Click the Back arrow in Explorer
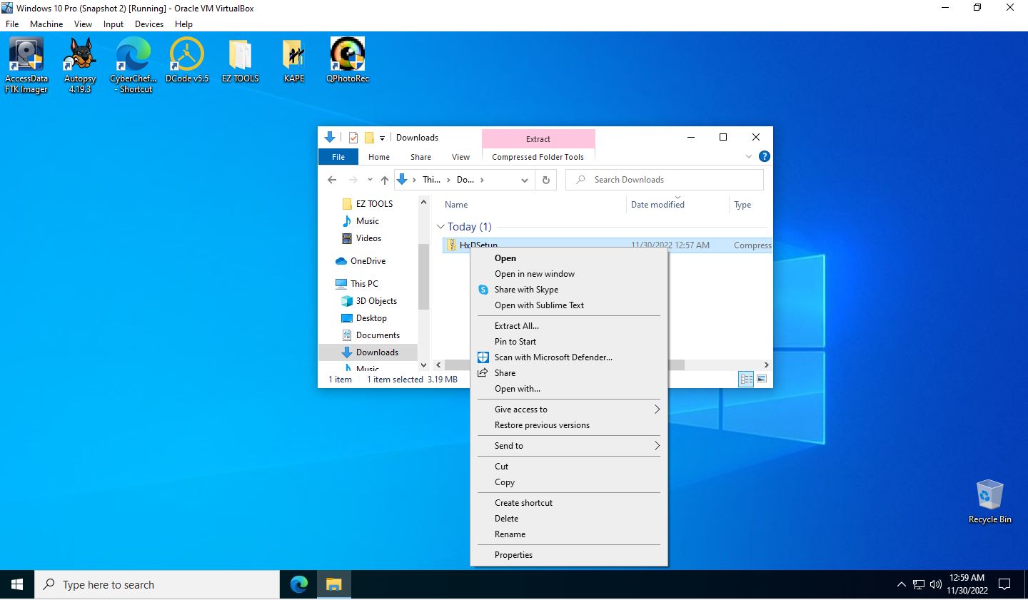This screenshot has width=1028, height=600. coord(332,180)
